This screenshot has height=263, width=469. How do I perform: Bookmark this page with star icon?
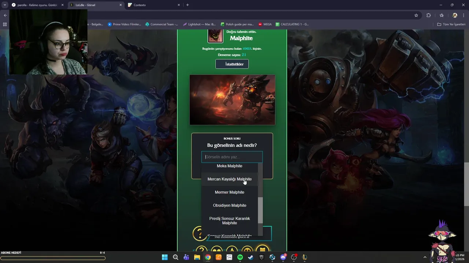click(416, 15)
